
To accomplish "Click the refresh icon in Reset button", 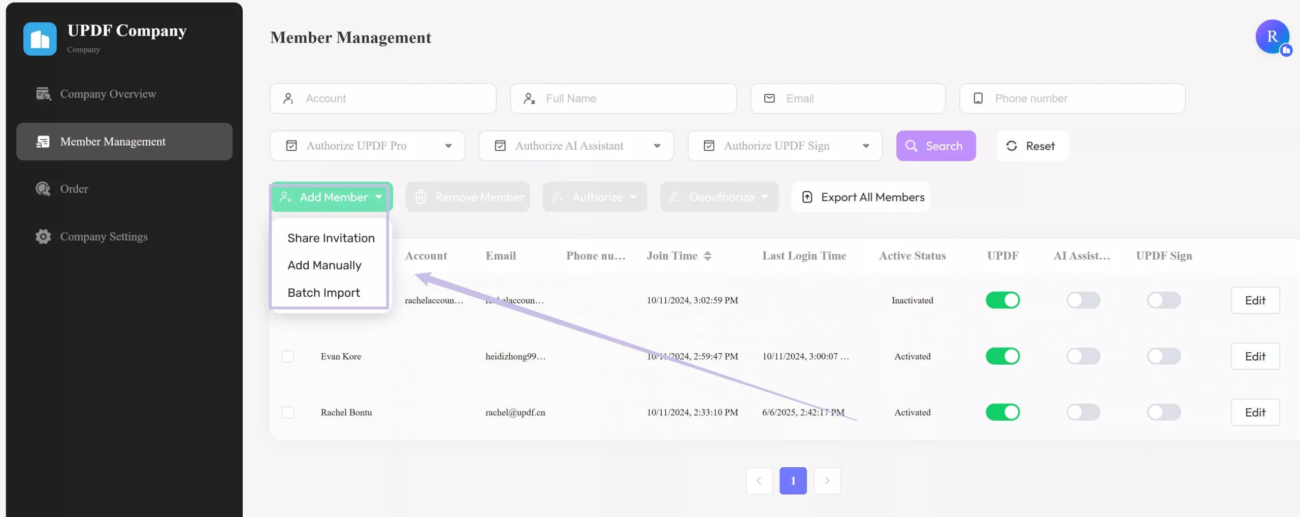I will coord(1012,146).
